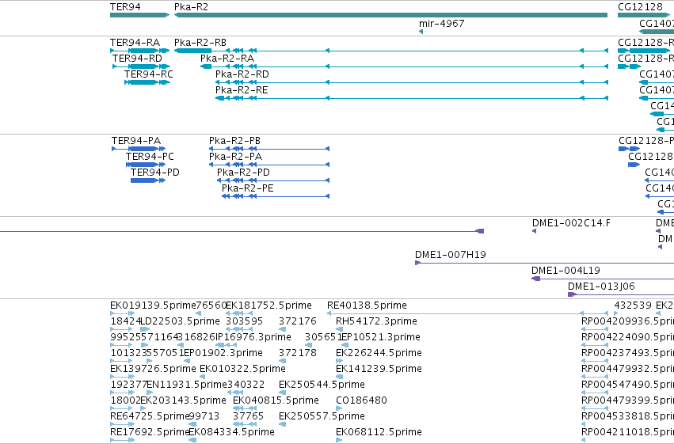Viewport: 674px width, 444px height.
Task: Select transcript Pka-R2-RB label
Action: tap(200, 43)
